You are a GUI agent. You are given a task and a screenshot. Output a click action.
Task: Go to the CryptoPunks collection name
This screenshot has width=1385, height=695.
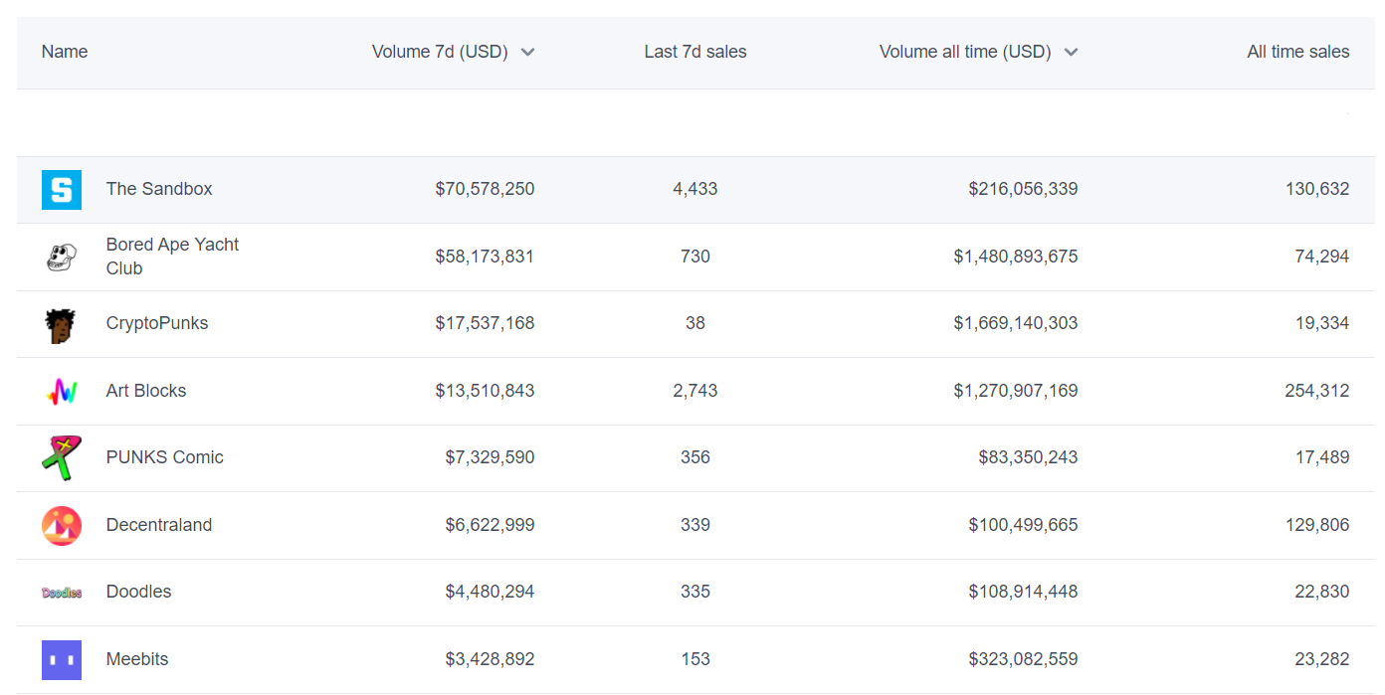click(157, 323)
